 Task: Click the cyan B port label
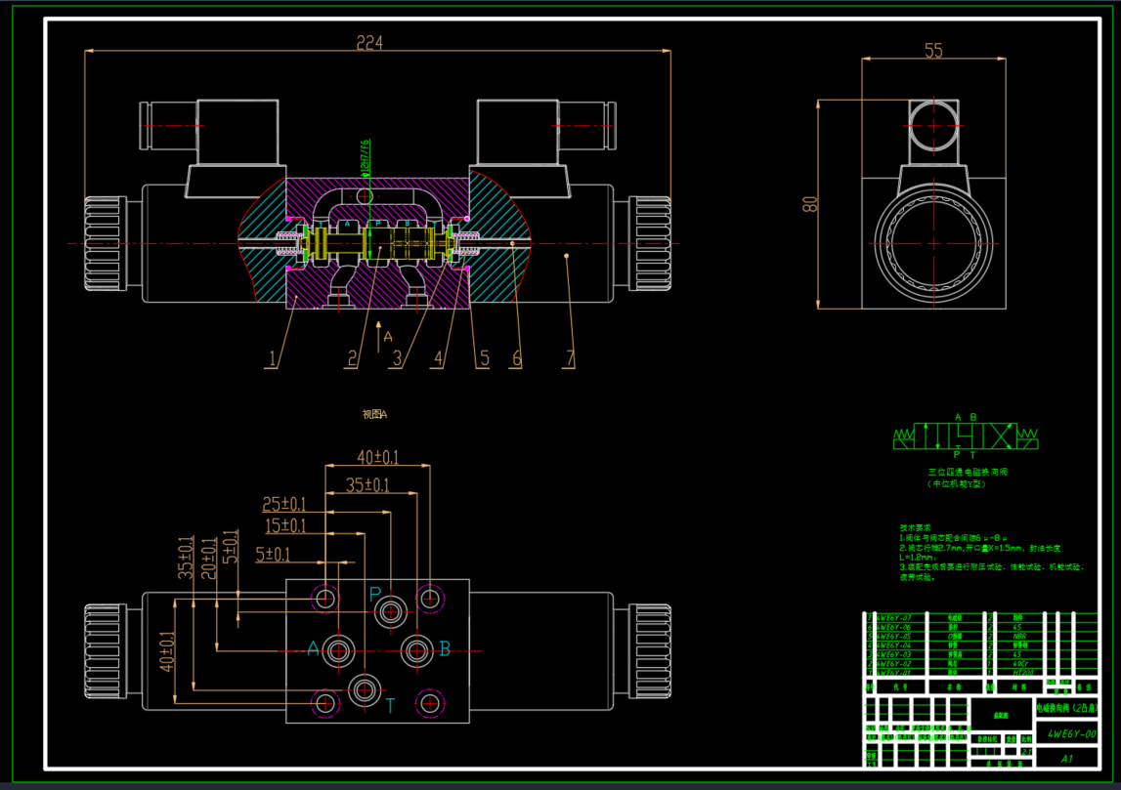[x=445, y=648]
